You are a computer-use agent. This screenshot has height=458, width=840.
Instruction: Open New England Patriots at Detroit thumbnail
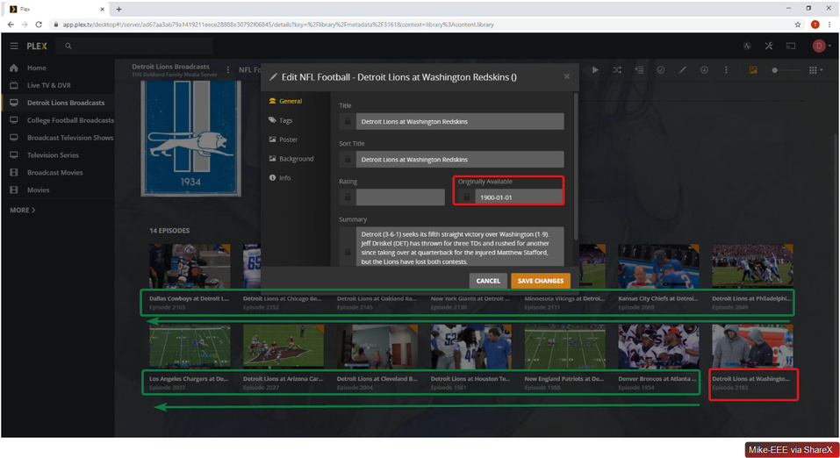point(564,346)
